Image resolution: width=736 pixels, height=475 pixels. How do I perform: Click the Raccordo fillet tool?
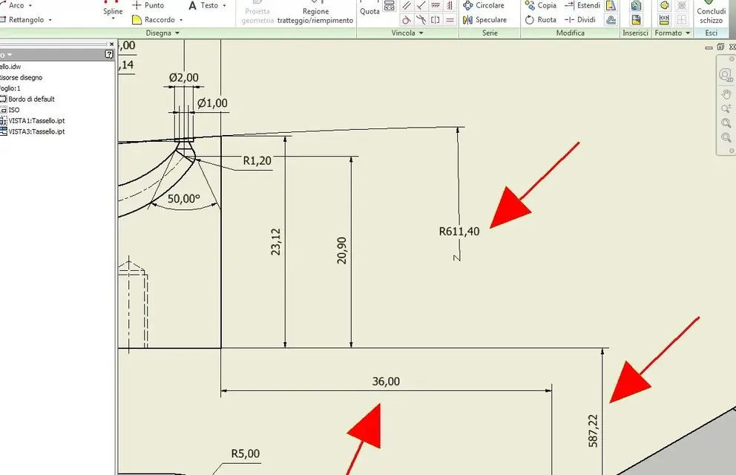(x=154, y=20)
